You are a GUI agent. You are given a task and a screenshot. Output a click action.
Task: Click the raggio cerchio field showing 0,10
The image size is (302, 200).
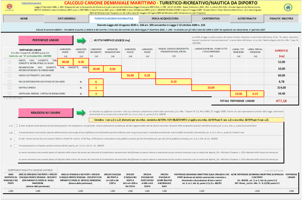pos(174,81)
